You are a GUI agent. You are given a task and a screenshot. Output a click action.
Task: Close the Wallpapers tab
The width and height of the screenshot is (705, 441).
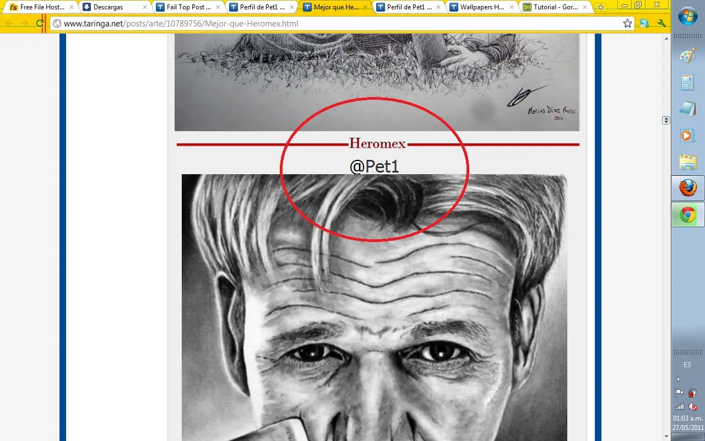(512, 8)
